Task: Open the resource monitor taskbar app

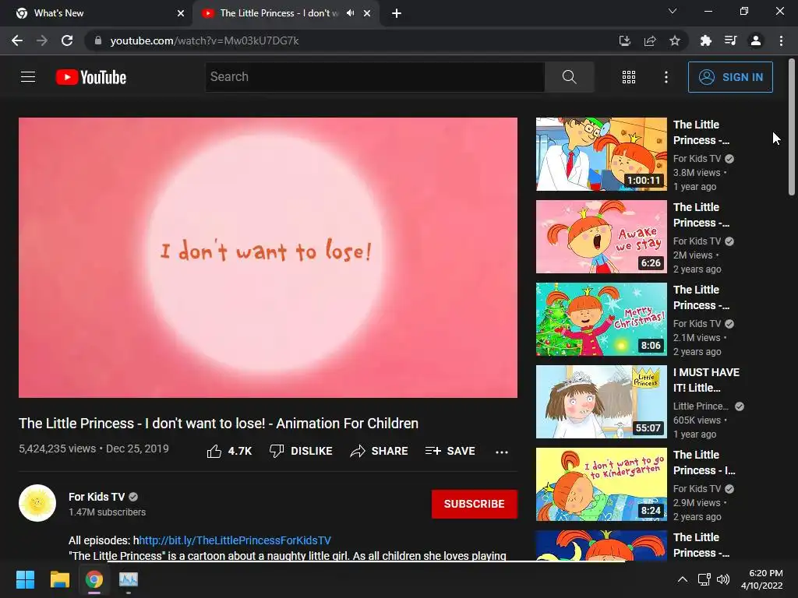Action: pos(129,579)
